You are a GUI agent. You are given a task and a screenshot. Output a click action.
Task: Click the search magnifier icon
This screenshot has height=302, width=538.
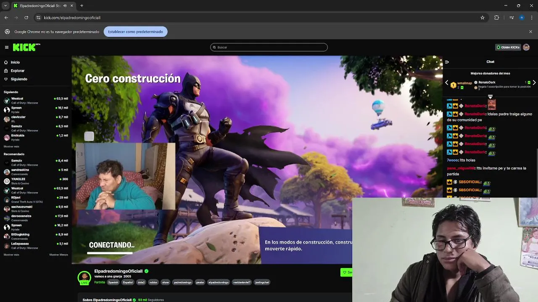pos(214,47)
